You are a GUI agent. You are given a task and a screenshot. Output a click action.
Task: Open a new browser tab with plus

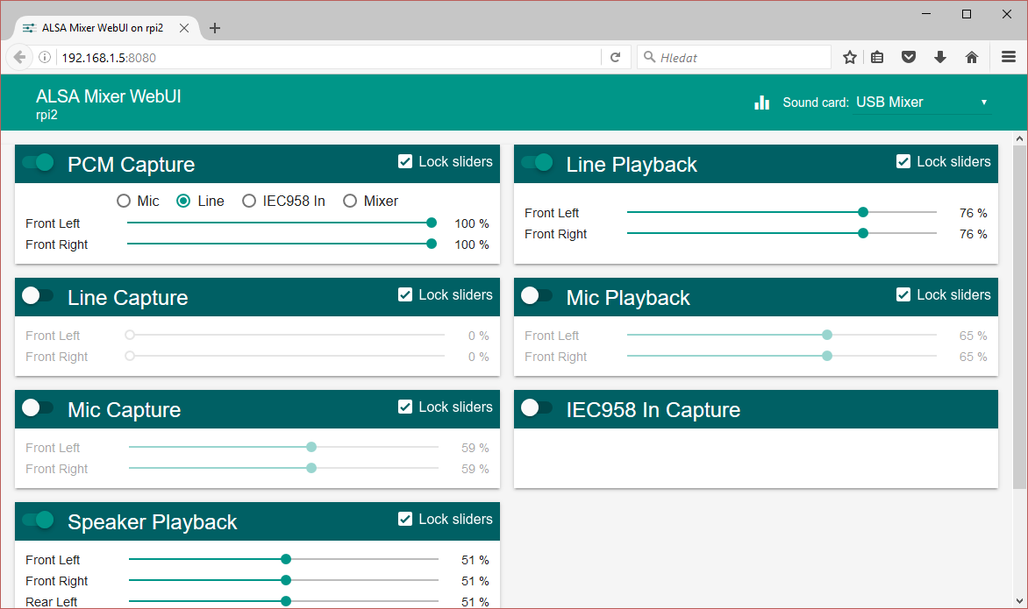click(214, 28)
